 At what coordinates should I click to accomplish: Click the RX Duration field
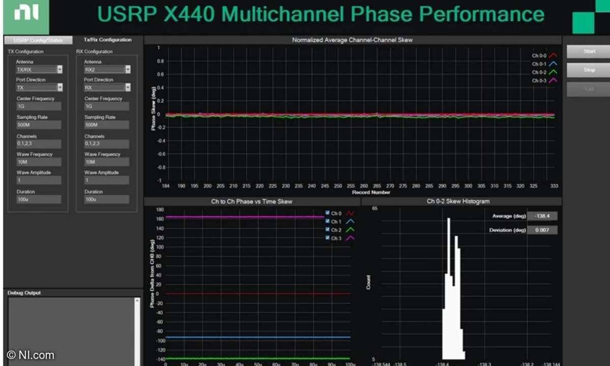coord(107,199)
